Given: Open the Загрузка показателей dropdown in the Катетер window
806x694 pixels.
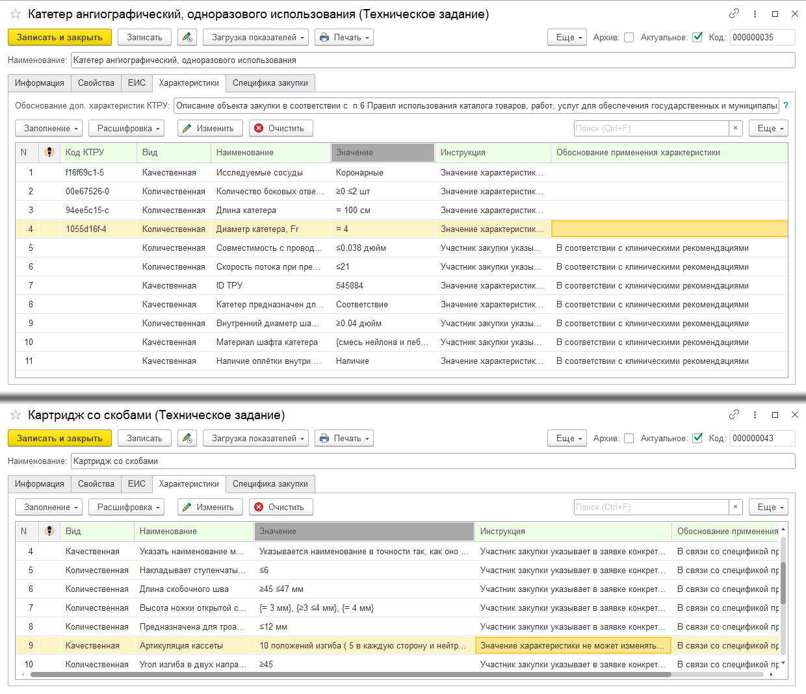Looking at the screenshot, I should click(255, 38).
